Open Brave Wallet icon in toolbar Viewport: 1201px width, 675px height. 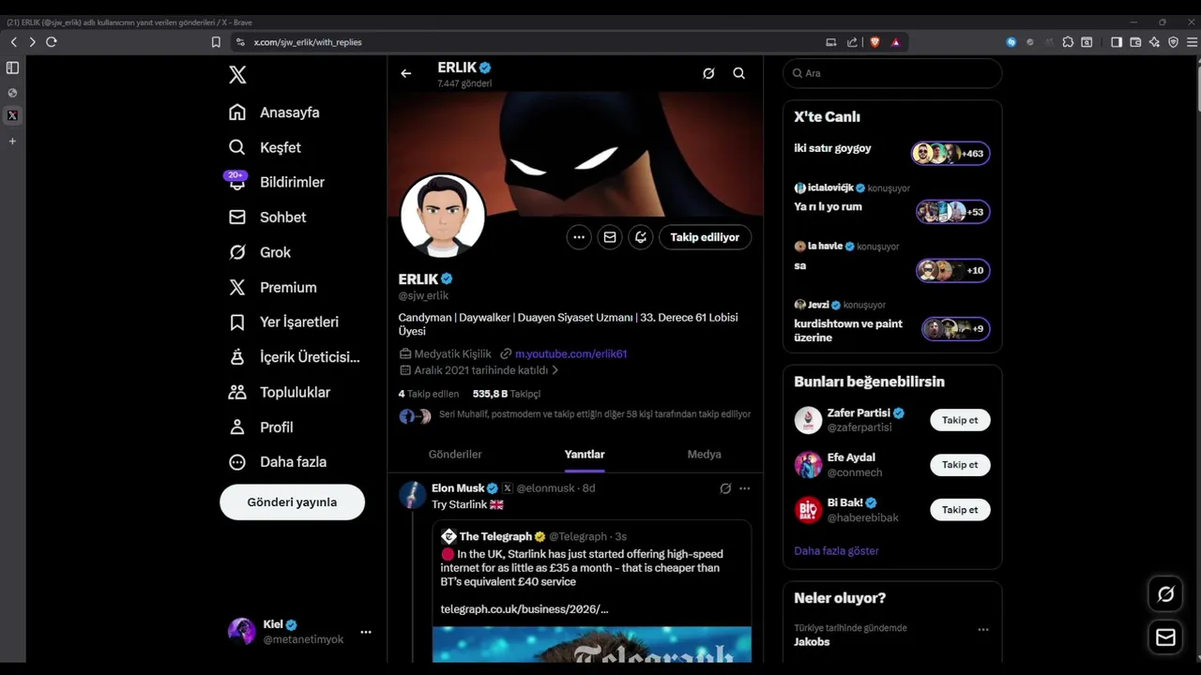(x=1135, y=42)
